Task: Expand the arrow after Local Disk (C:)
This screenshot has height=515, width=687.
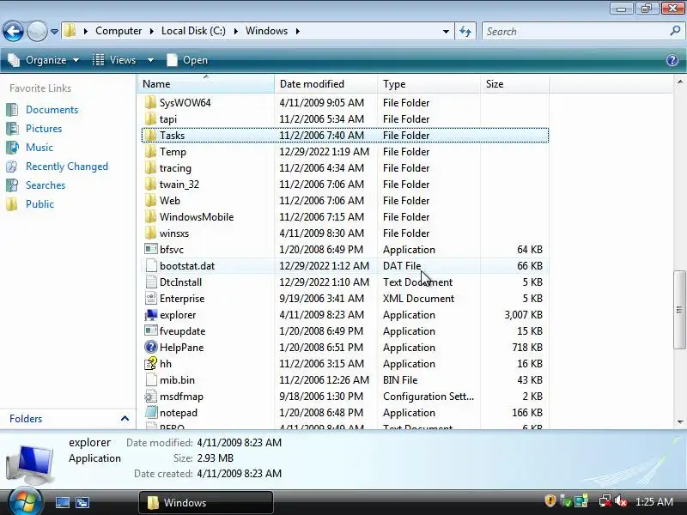Action: (x=235, y=32)
